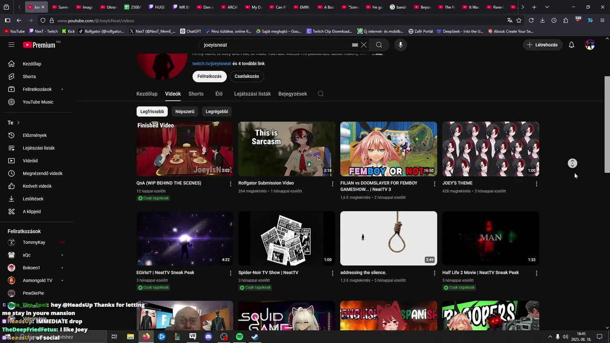Select the Népszerű sort chip
This screenshot has width=610, height=343.
[x=185, y=111]
